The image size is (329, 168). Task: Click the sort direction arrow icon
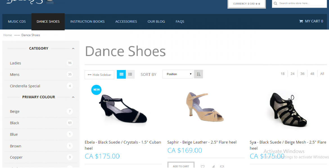tap(199, 74)
